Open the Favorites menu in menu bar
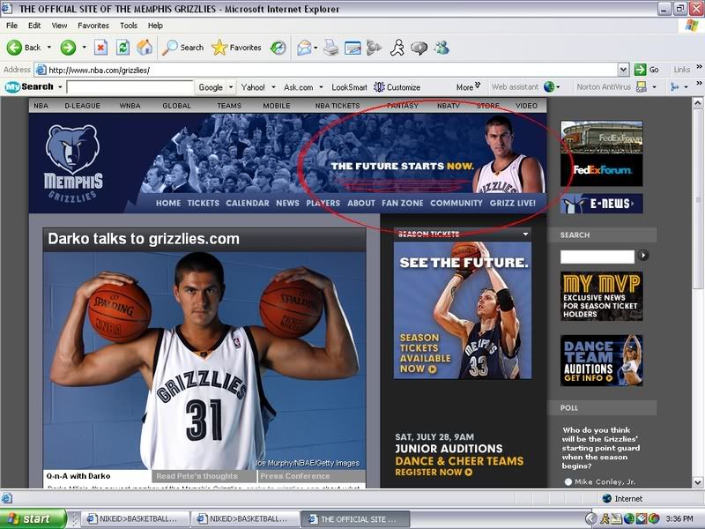Image resolution: width=705 pixels, height=529 pixels. click(x=93, y=26)
